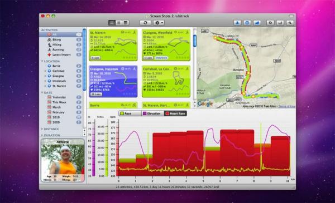Toggle the athlete panel icon
Viewport: 335px width, 203px height.
coord(237,23)
